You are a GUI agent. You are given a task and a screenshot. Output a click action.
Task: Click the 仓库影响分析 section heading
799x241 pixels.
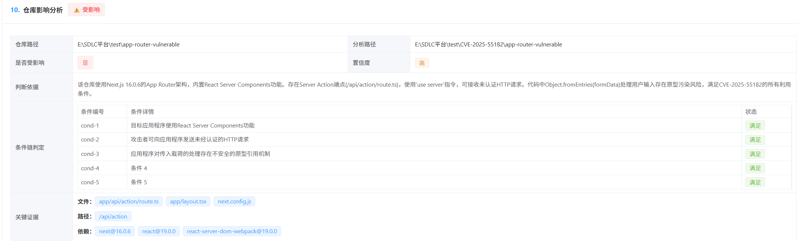tap(43, 10)
